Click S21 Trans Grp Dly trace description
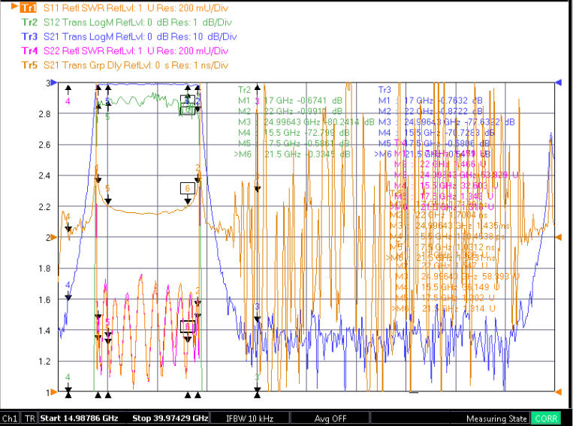573x426 pixels. (136, 65)
